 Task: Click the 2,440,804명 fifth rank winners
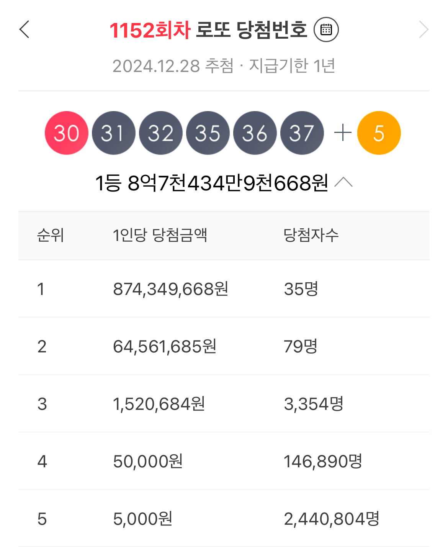pyautogui.click(x=331, y=519)
